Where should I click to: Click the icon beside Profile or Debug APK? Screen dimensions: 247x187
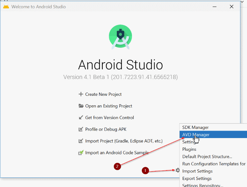click(x=81, y=129)
